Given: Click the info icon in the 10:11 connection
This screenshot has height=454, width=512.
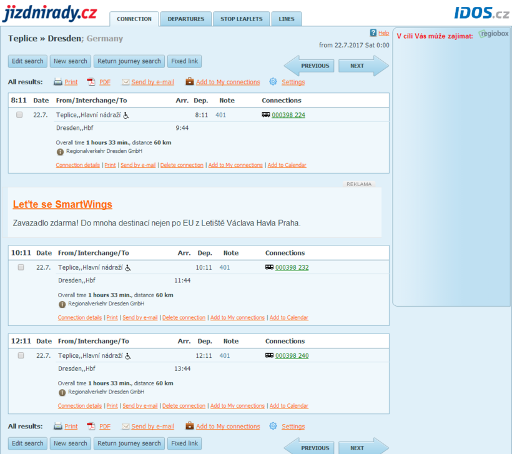Looking at the screenshot, I should coord(62,304).
